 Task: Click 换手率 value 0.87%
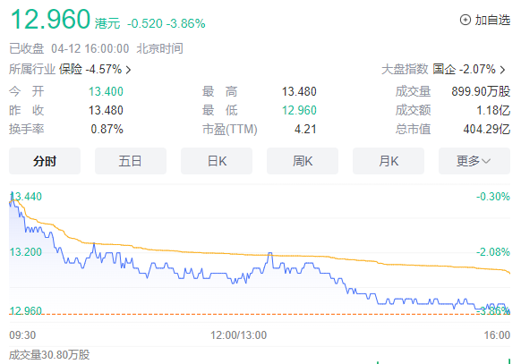tap(107, 129)
